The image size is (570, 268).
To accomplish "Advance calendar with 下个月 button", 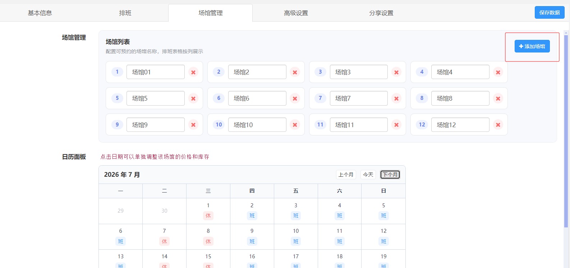I will (390, 175).
